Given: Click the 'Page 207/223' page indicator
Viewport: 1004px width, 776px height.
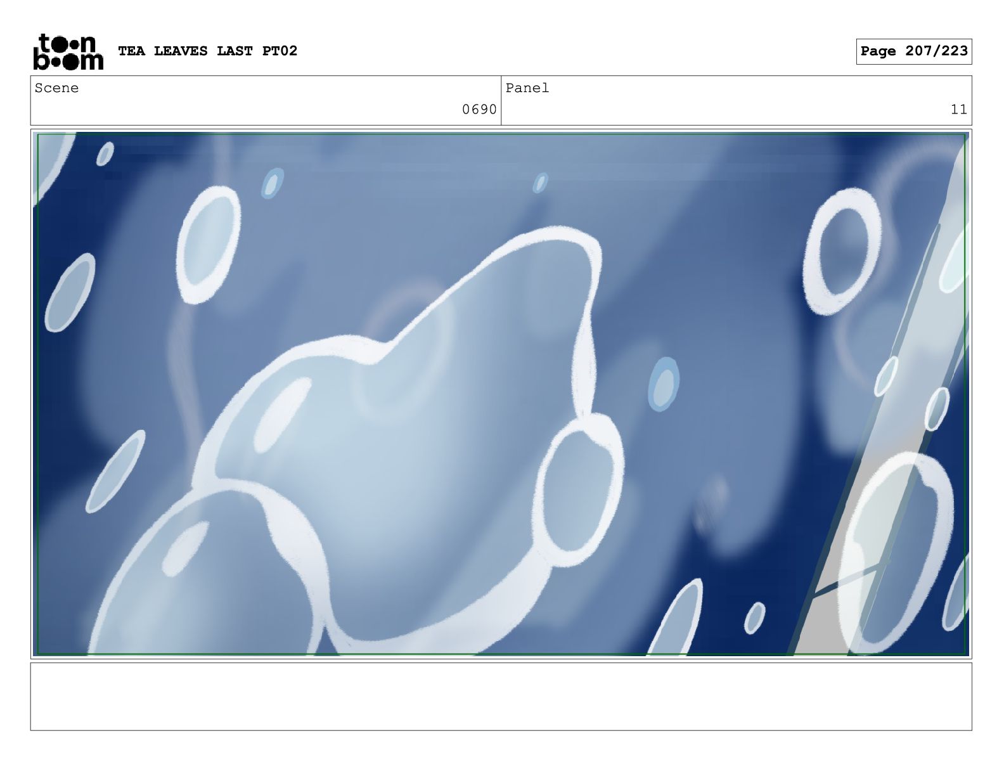Looking at the screenshot, I should pos(913,51).
